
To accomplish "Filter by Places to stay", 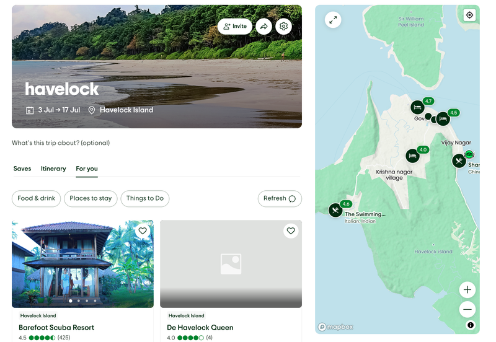I will tap(91, 198).
